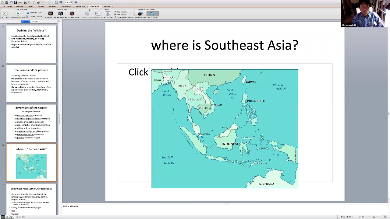Click the zoom slider in the status bar
Viewport: 390px width, 219px height.
click(x=374, y=217)
